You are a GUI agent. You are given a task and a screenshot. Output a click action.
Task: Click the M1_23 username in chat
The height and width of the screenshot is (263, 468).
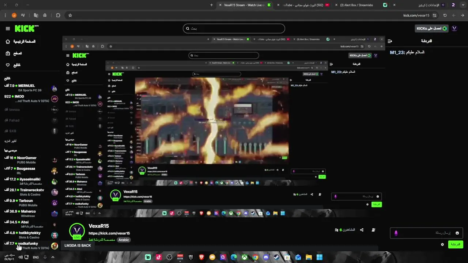pyautogui.click(x=397, y=53)
